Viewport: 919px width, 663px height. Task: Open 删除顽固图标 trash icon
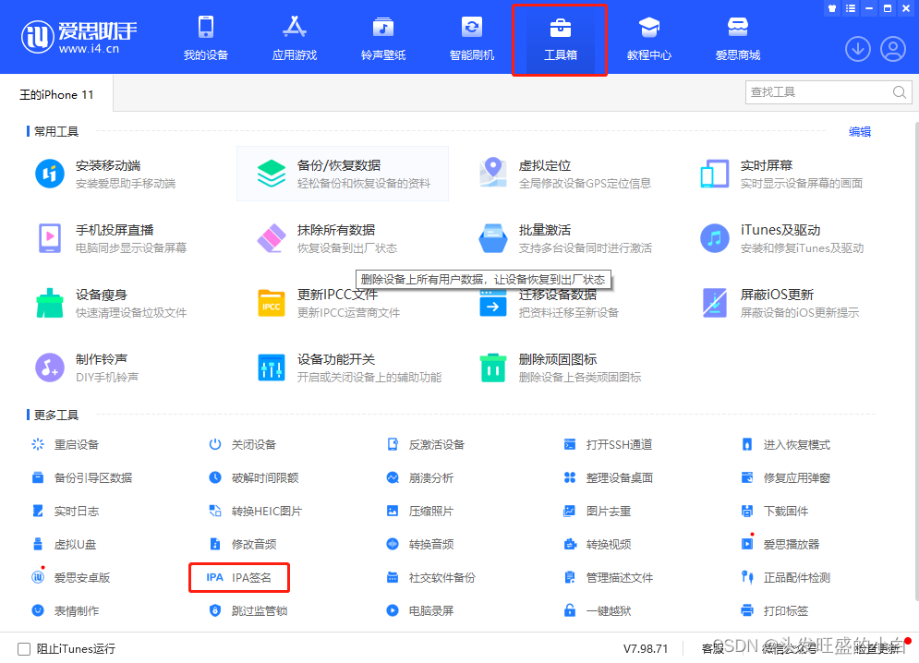pos(493,367)
